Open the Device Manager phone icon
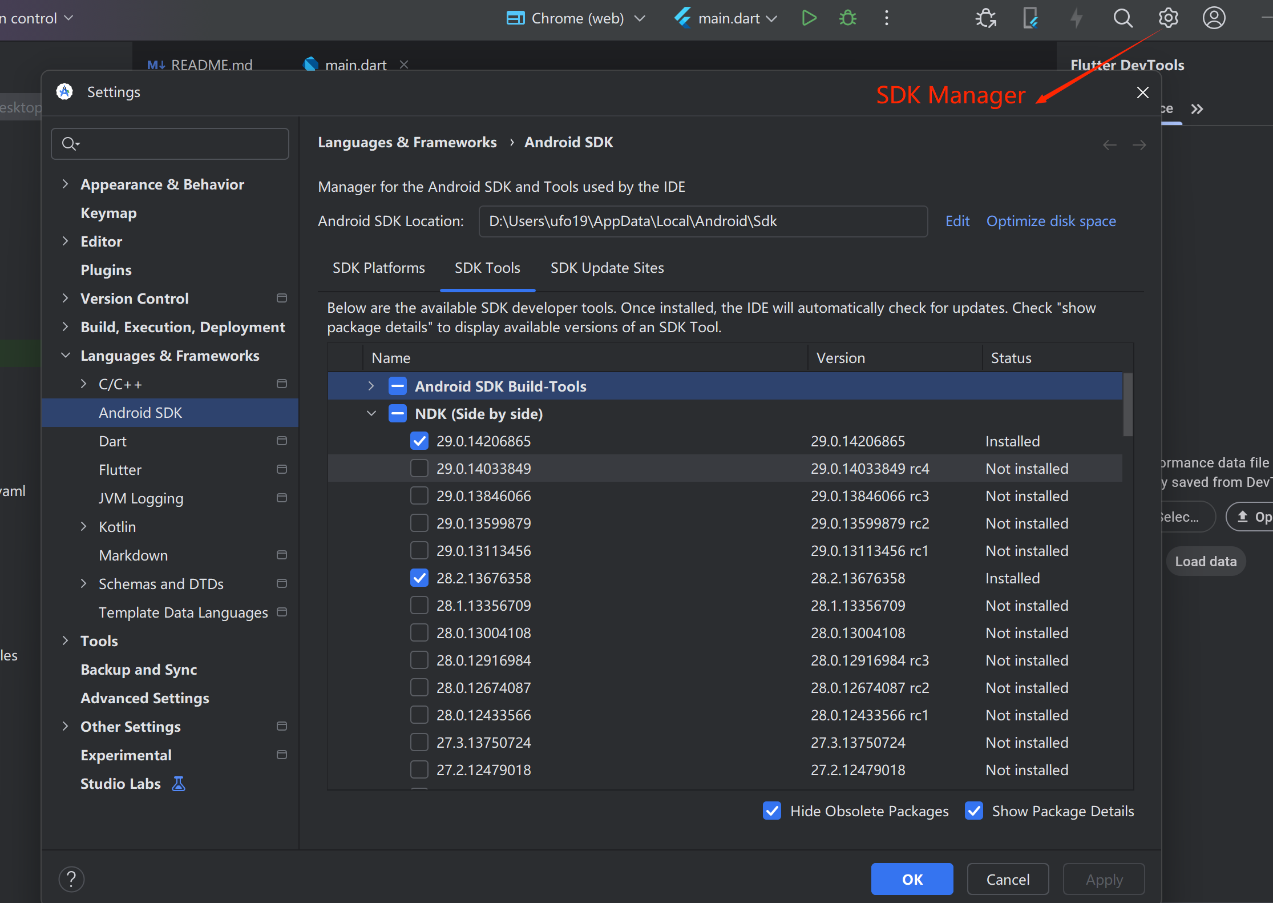Viewport: 1273px width, 903px height. pos(1030,18)
